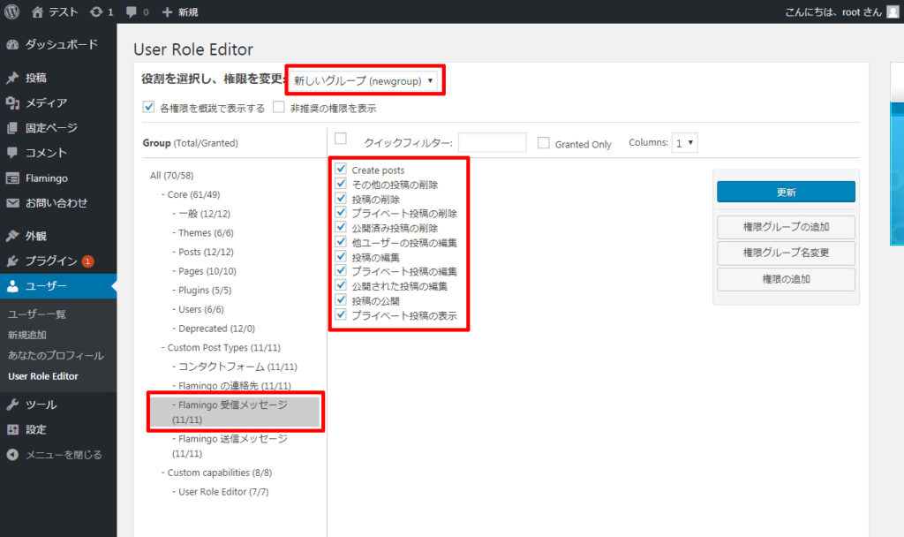Uncheck the Create posts capability
The width and height of the screenshot is (904, 537).
(x=341, y=170)
